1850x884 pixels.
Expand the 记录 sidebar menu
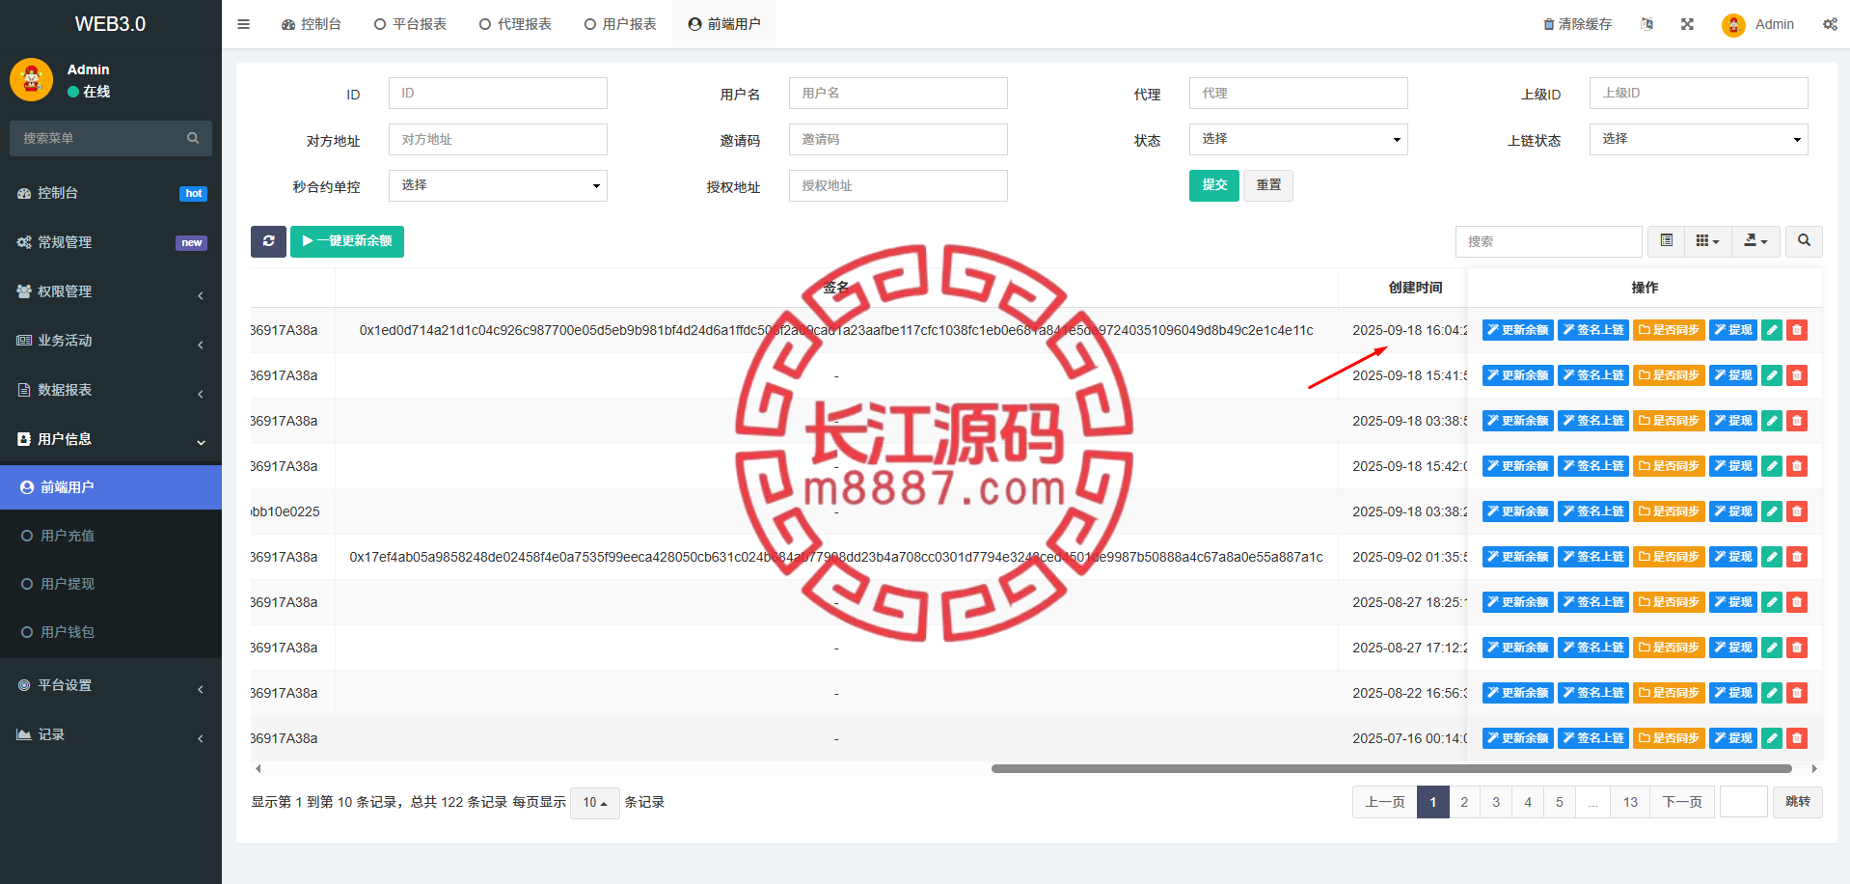[111, 734]
